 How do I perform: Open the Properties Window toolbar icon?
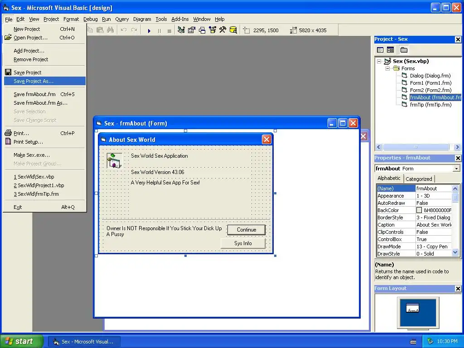(192, 30)
